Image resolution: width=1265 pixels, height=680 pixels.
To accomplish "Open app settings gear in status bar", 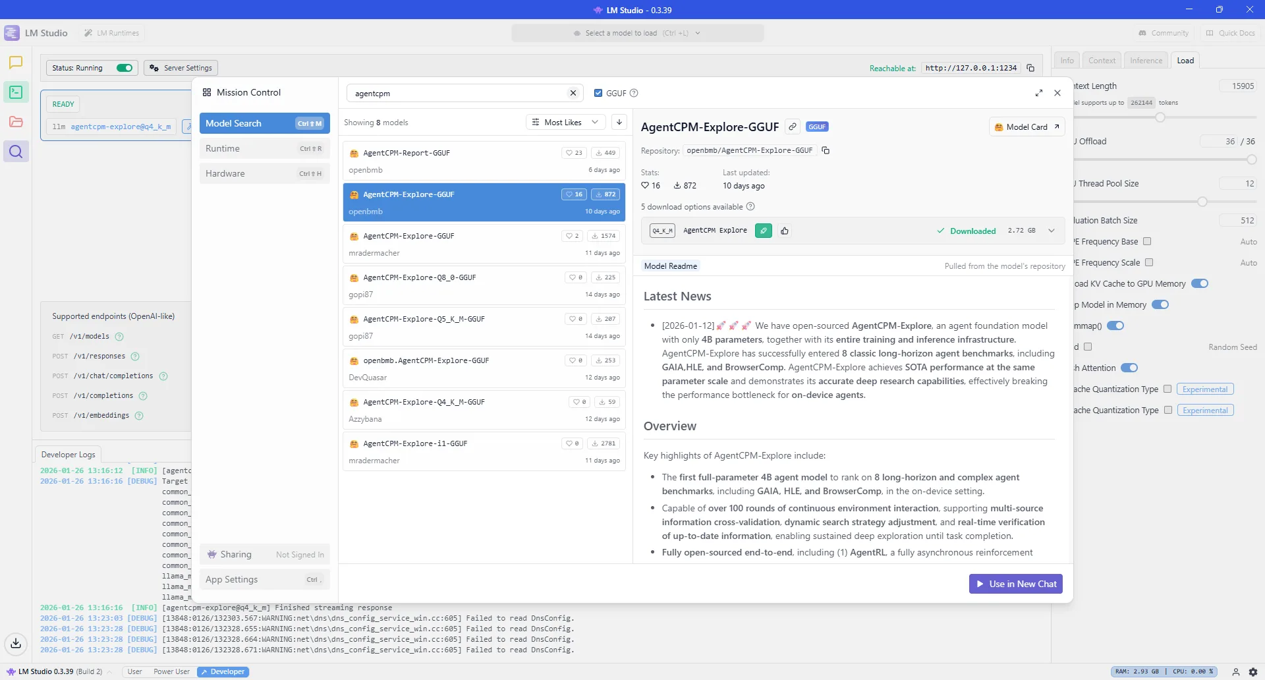I will [x=1253, y=671].
